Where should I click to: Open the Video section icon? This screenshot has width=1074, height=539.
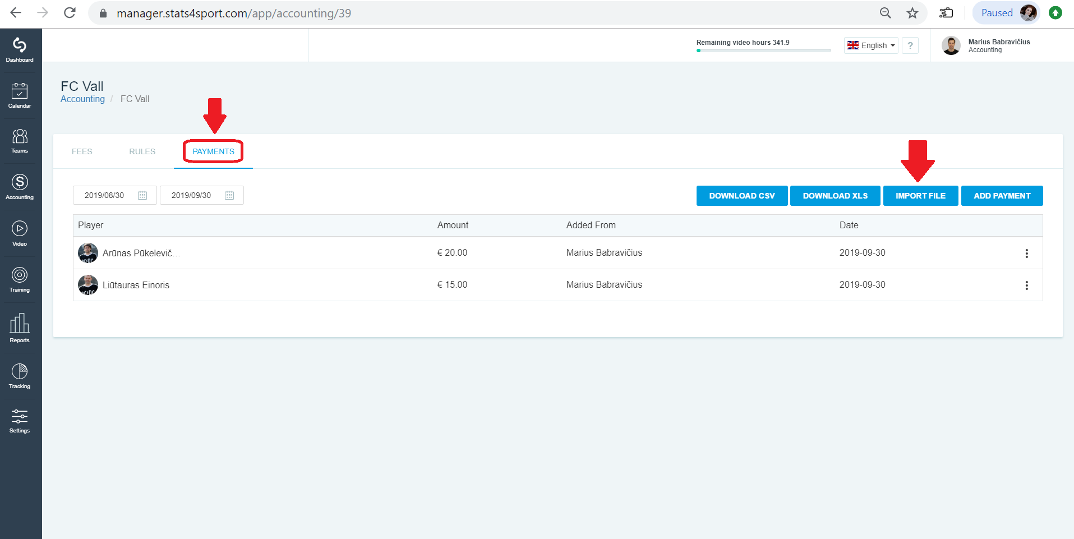click(20, 233)
